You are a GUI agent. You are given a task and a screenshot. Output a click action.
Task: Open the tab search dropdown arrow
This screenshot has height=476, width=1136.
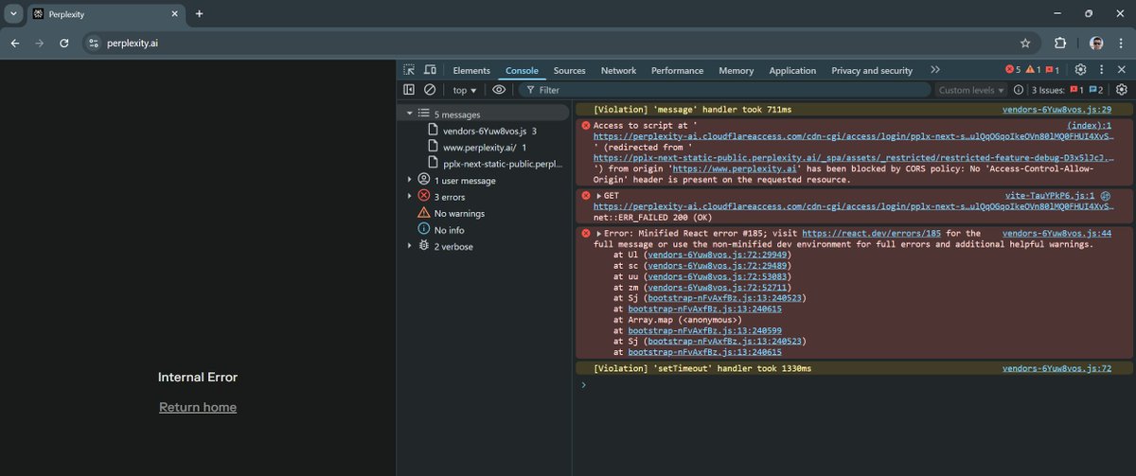click(13, 14)
